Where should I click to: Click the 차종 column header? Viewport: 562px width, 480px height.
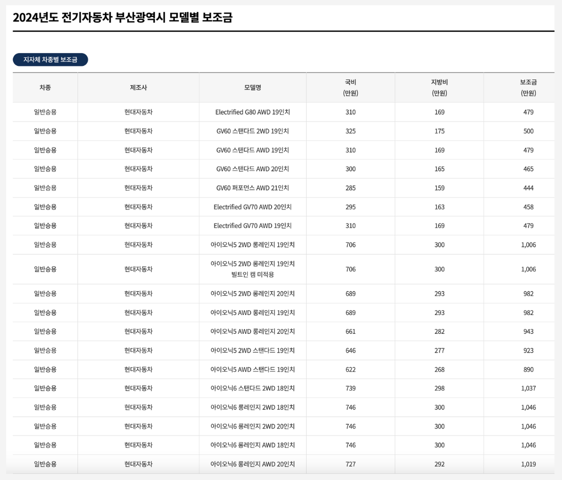point(45,87)
